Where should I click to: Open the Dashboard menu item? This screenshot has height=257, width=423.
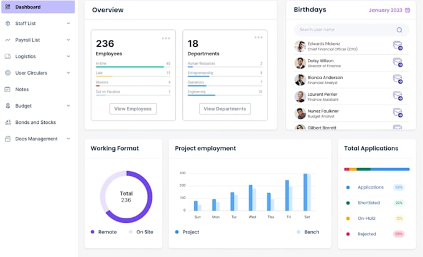coord(37,7)
